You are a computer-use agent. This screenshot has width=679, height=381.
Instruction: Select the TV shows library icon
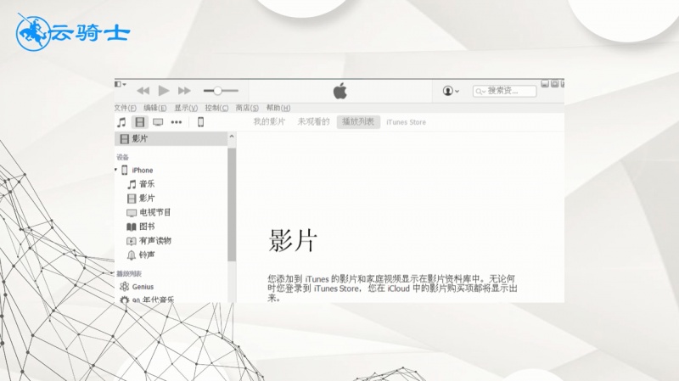pos(158,122)
